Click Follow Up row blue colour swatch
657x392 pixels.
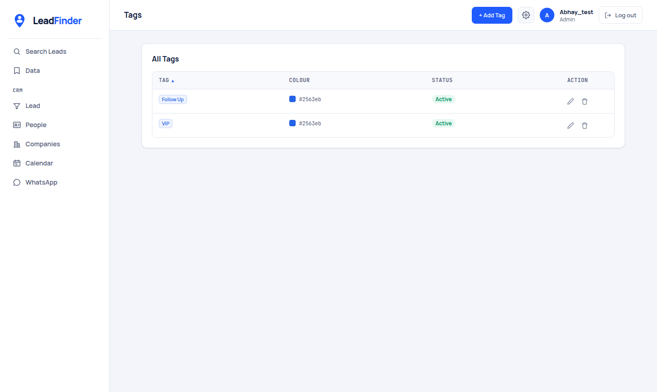coord(292,99)
